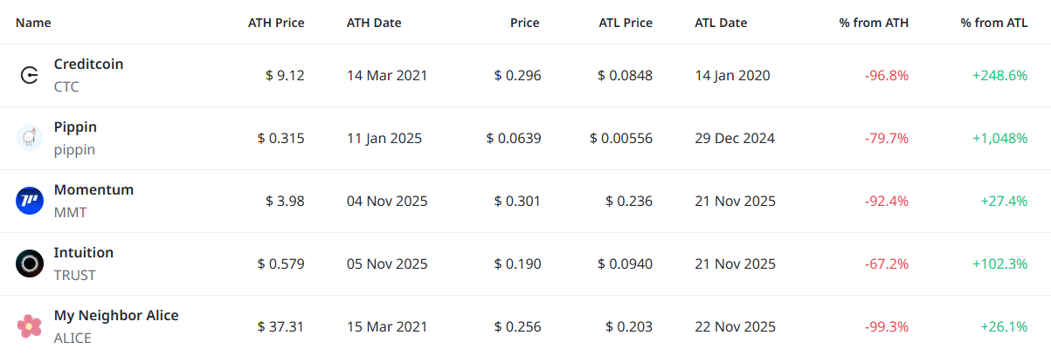Sort by ATH Date column header
This screenshot has width=1051, height=356.
point(374,23)
